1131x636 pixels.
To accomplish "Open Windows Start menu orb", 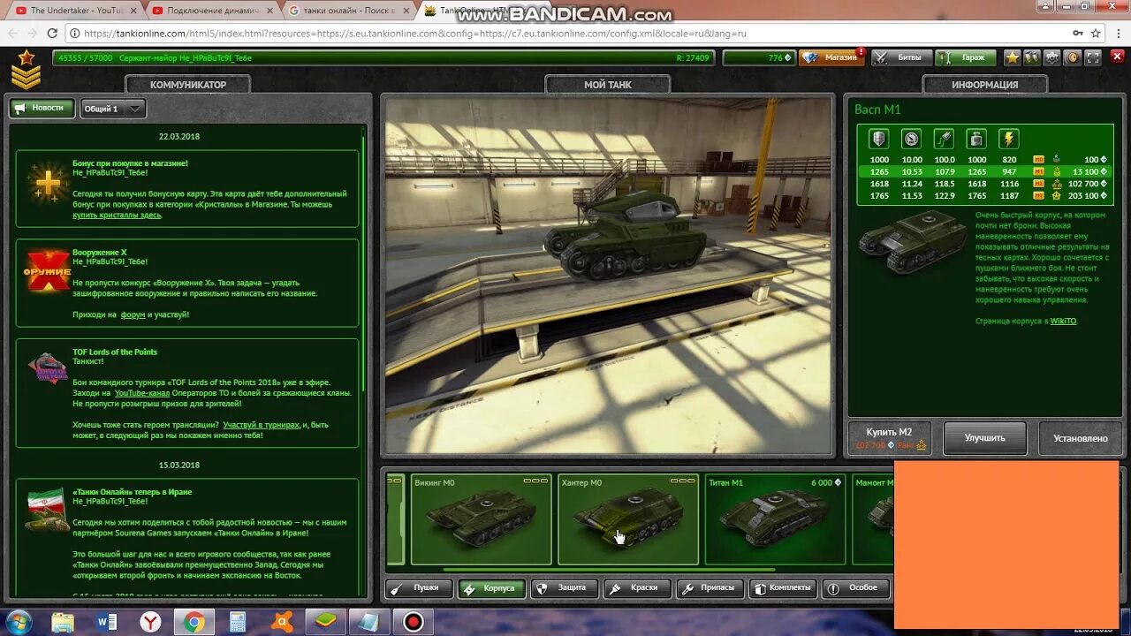I will [x=18, y=622].
